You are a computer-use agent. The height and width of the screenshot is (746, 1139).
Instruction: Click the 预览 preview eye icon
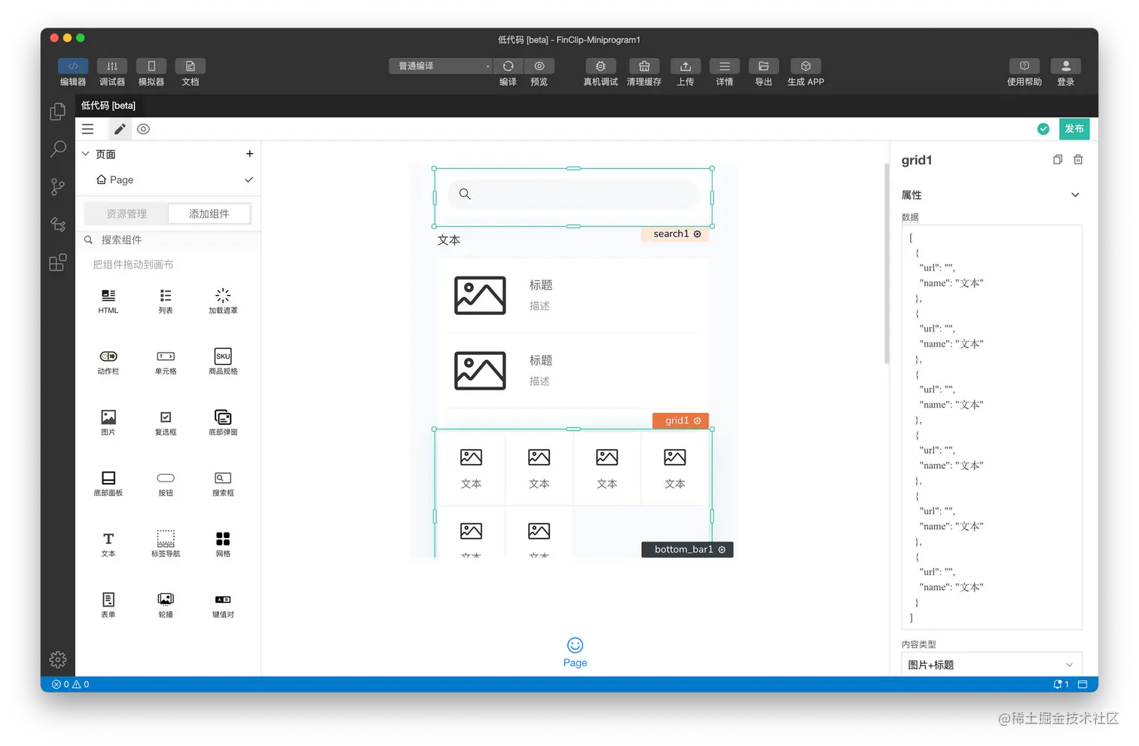tap(539, 66)
